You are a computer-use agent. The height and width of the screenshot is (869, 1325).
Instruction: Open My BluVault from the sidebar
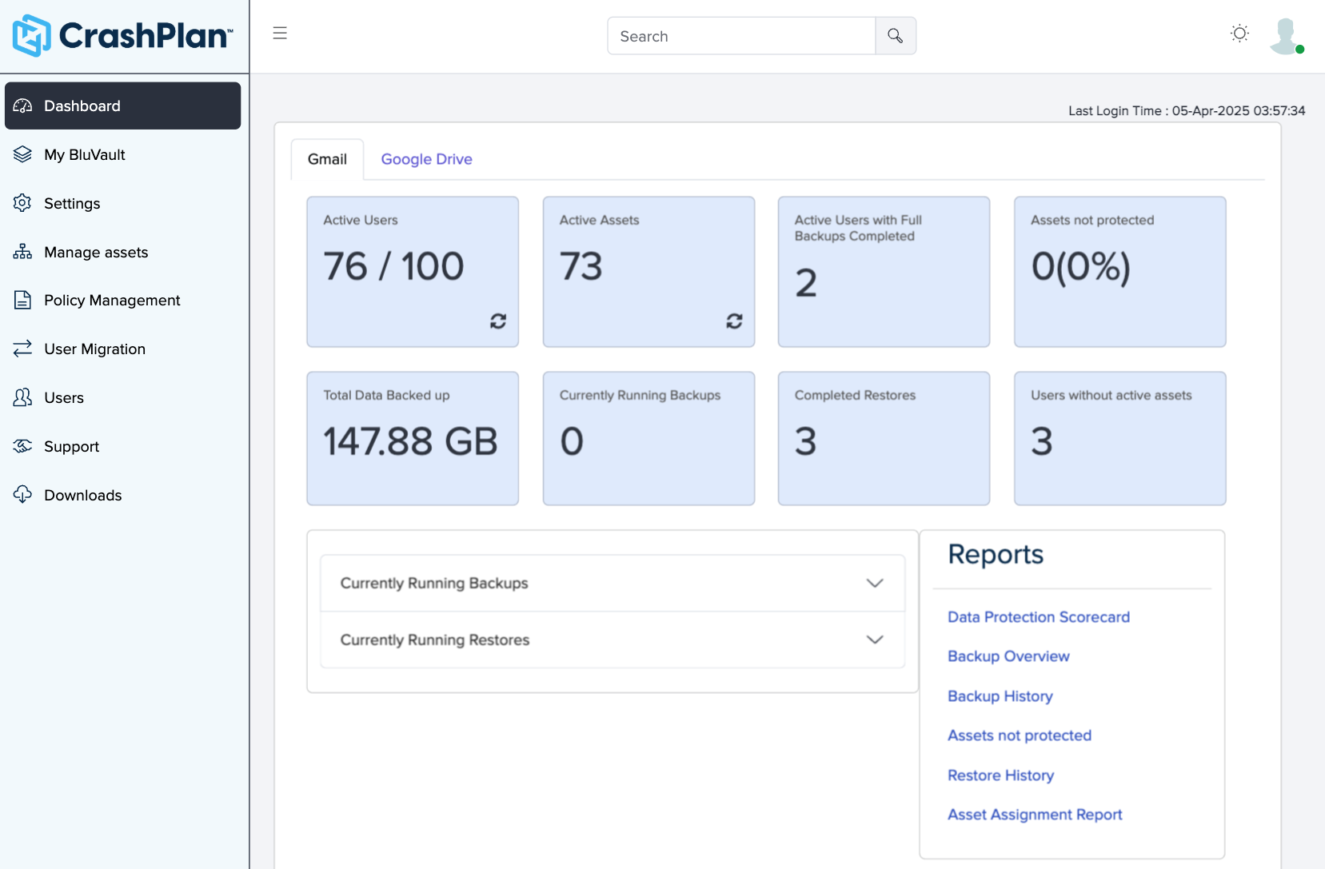[22, 154]
